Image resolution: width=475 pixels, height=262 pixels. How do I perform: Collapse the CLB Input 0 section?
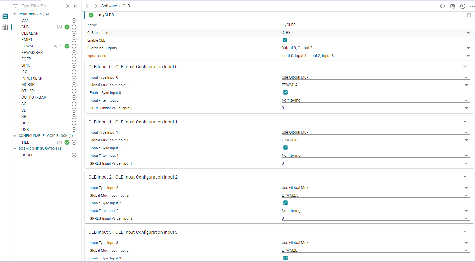[465, 66]
